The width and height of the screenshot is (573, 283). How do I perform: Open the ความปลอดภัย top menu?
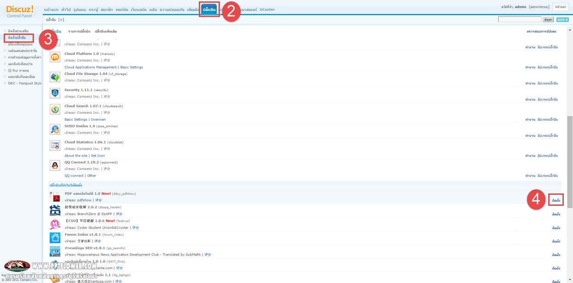tap(172, 9)
